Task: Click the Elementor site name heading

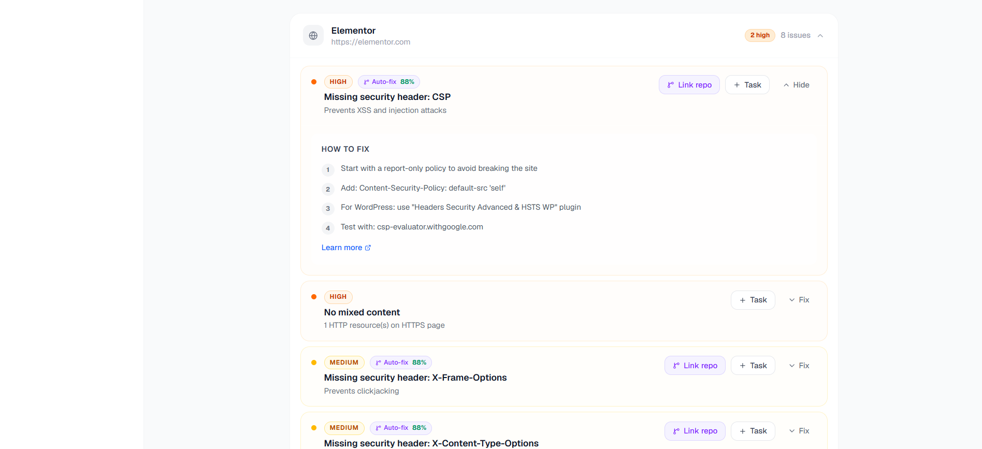Action: [353, 31]
